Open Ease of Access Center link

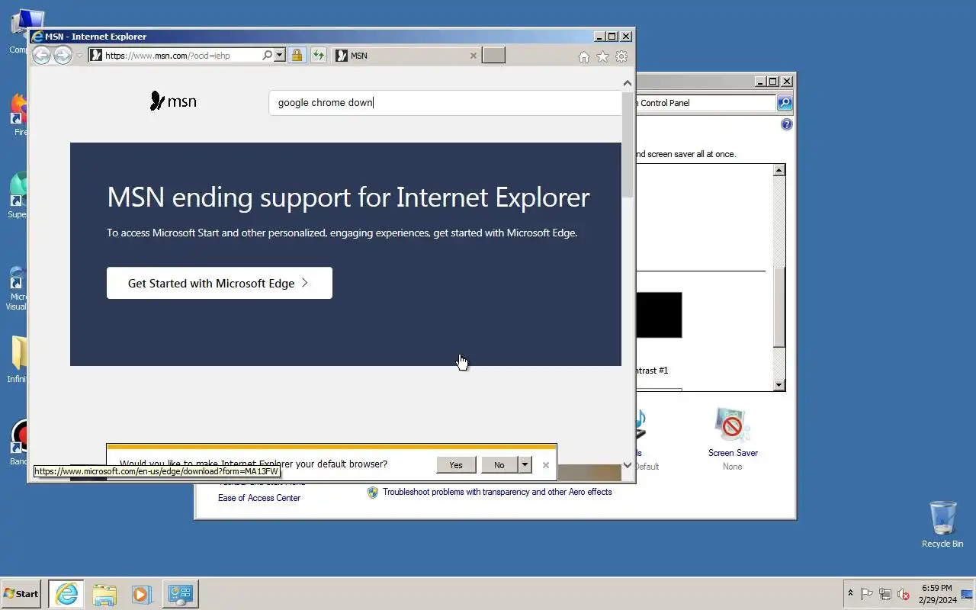pyautogui.click(x=259, y=498)
